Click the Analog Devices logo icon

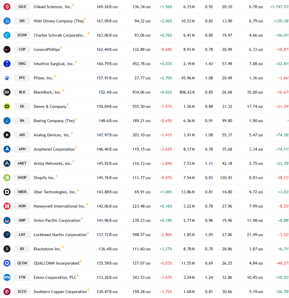click(7, 135)
